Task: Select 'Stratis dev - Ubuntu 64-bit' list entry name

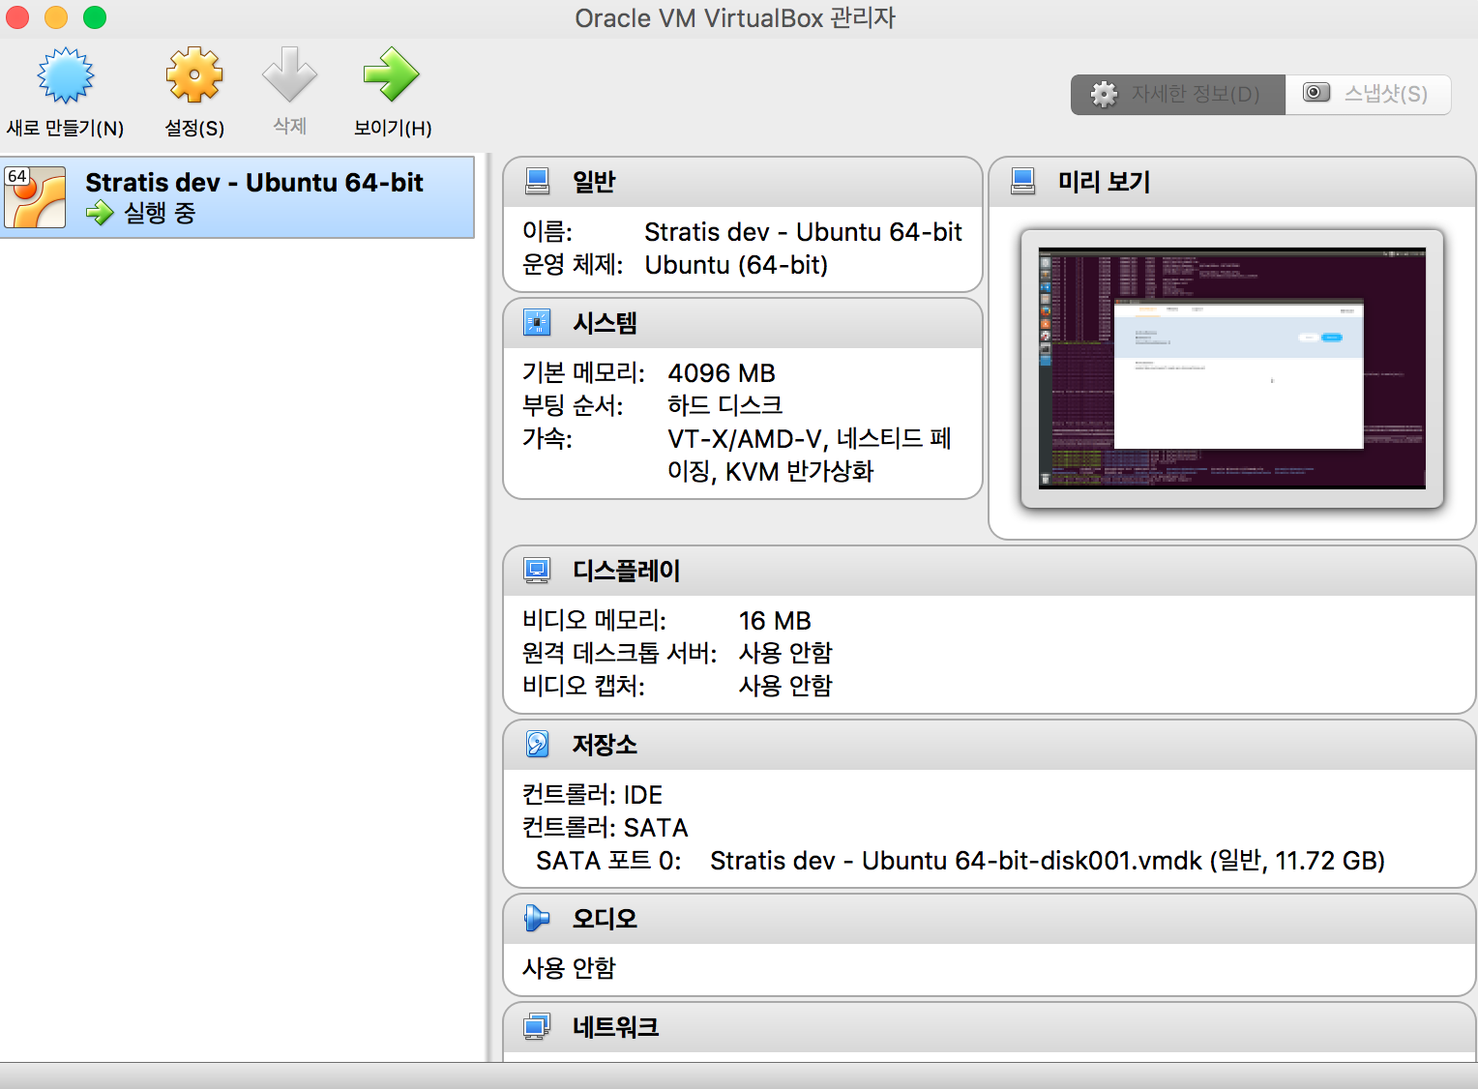Action: coord(254,183)
